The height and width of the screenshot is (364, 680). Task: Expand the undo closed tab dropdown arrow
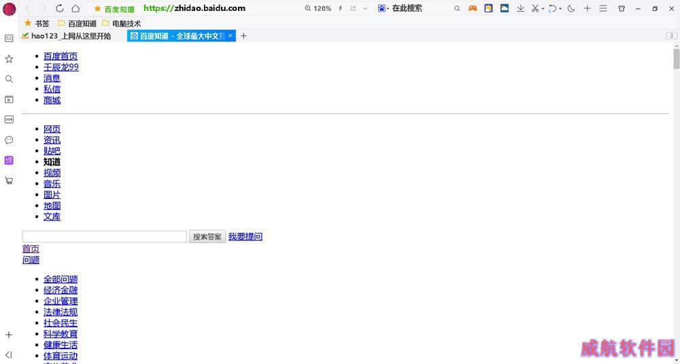tap(560, 9)
